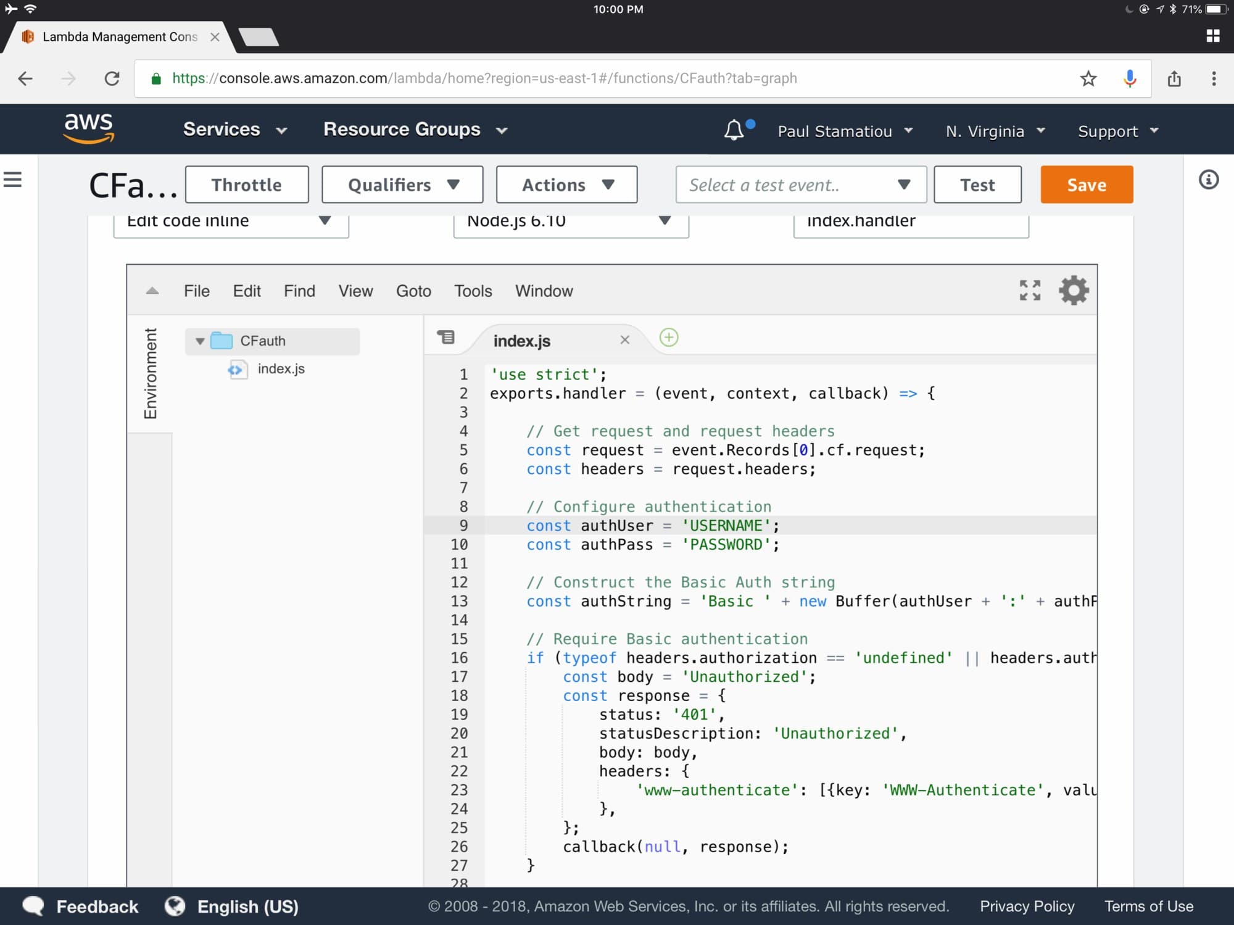Add a new editor tab with plus icon
The height and width of the screenshot is (925, 1234).
click(669, 338)
